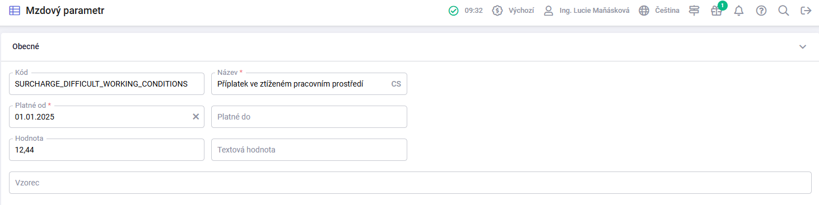The image size is (819, 205).
Task: Click the table icon beside Mzdový parametr title
Action: (x=15, y=10)
